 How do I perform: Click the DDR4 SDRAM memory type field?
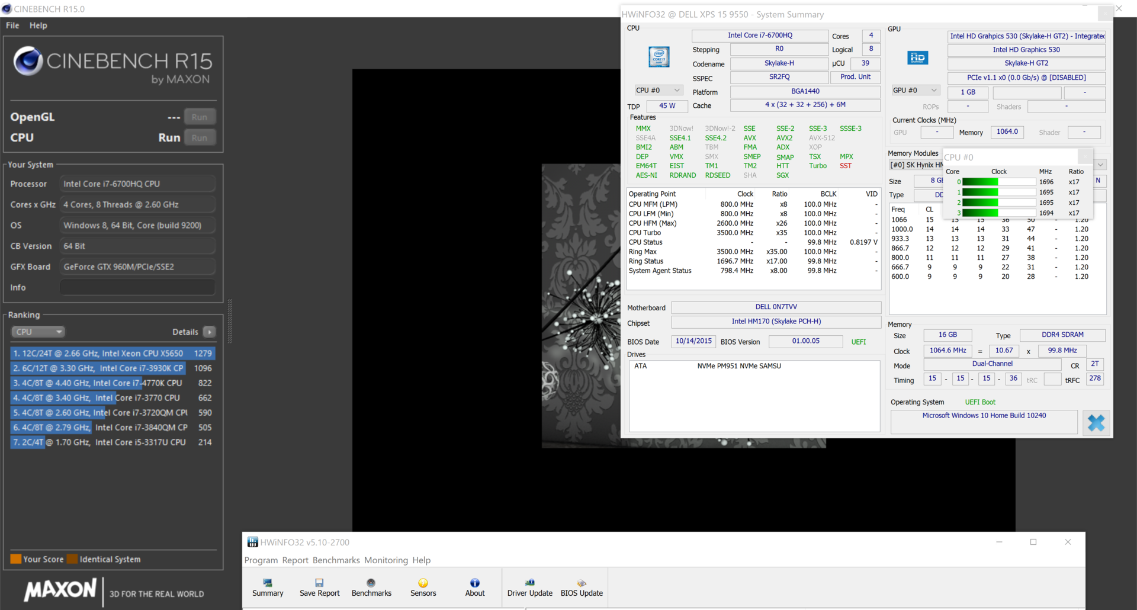click(x=1062, y=335)
